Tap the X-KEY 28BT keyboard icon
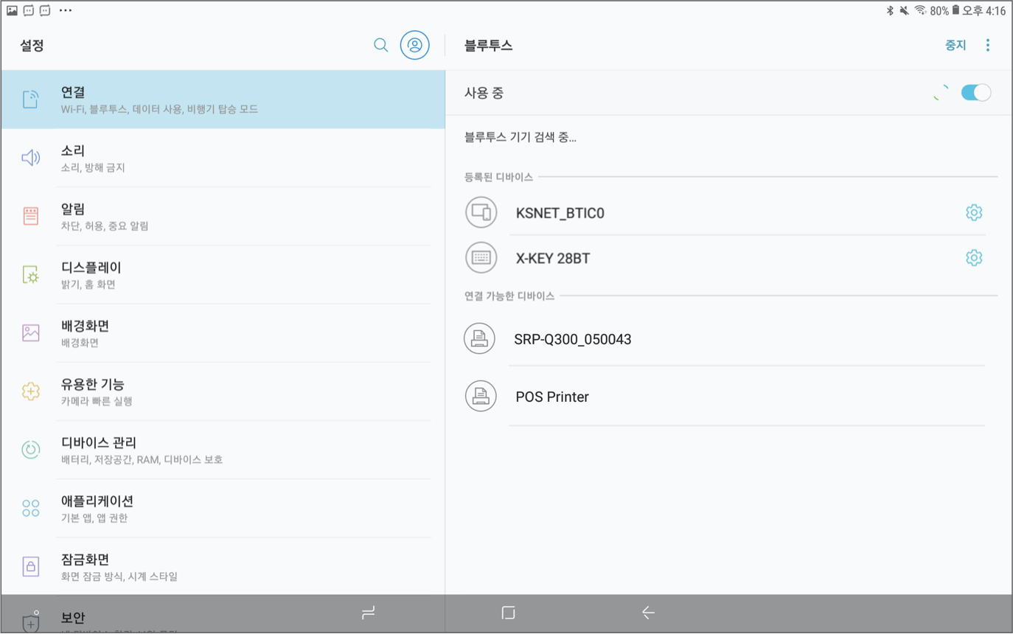Screen dimensions: 1013x634 481,258
